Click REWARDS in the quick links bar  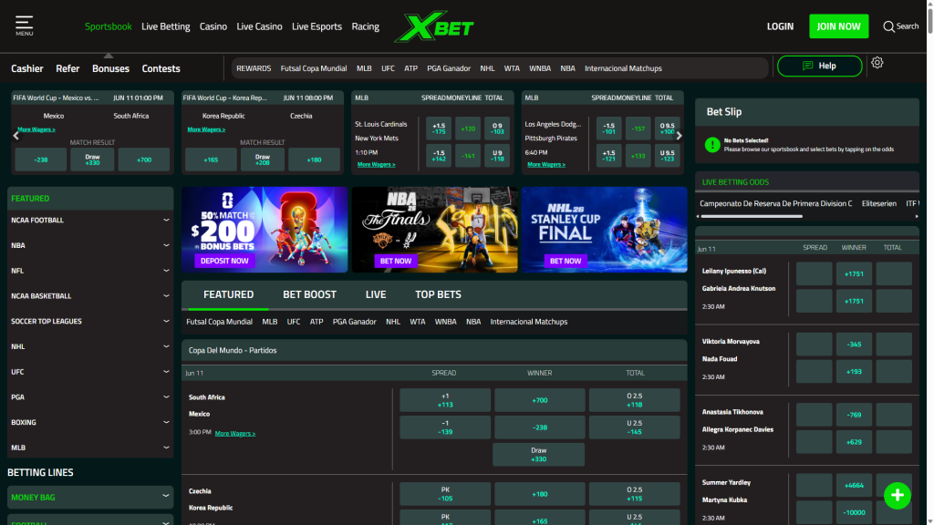(254, 68)
